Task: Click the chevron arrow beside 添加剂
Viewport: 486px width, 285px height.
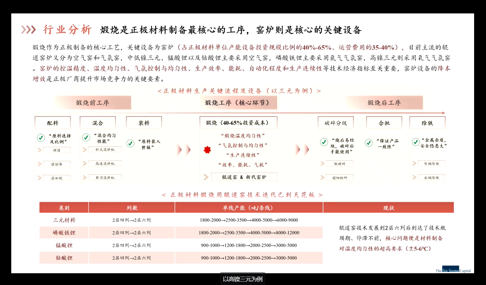Action: [40, 178]
